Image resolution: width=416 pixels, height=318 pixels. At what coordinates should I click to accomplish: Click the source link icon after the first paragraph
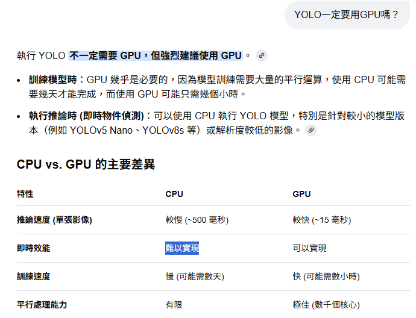coord(261,55)
